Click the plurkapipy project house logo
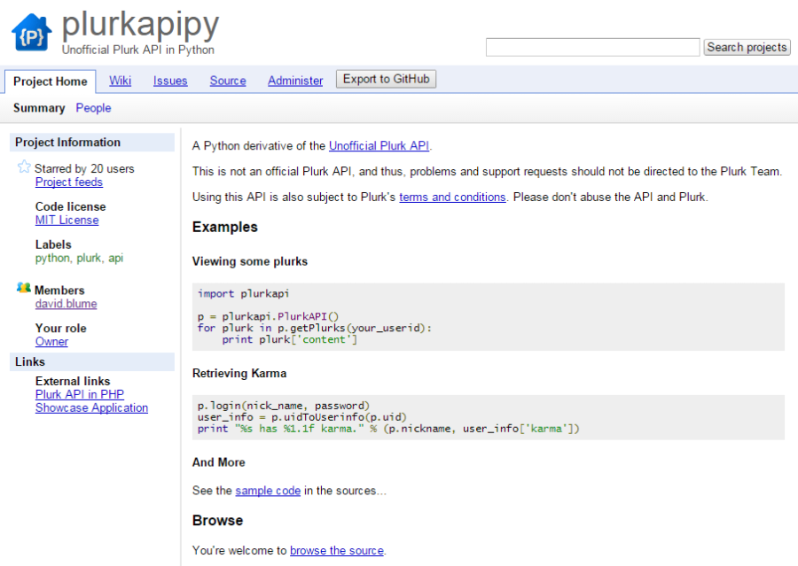The image size is (798, 566). point(32,33)
